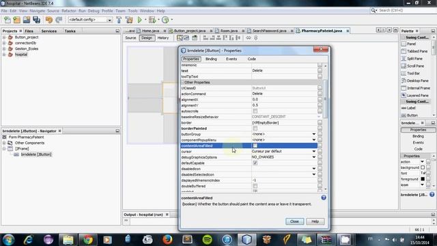This screenshot has width=437, height=246.
Task: Click the connection mode icon in Design toolbar
Action: point(186,38)
